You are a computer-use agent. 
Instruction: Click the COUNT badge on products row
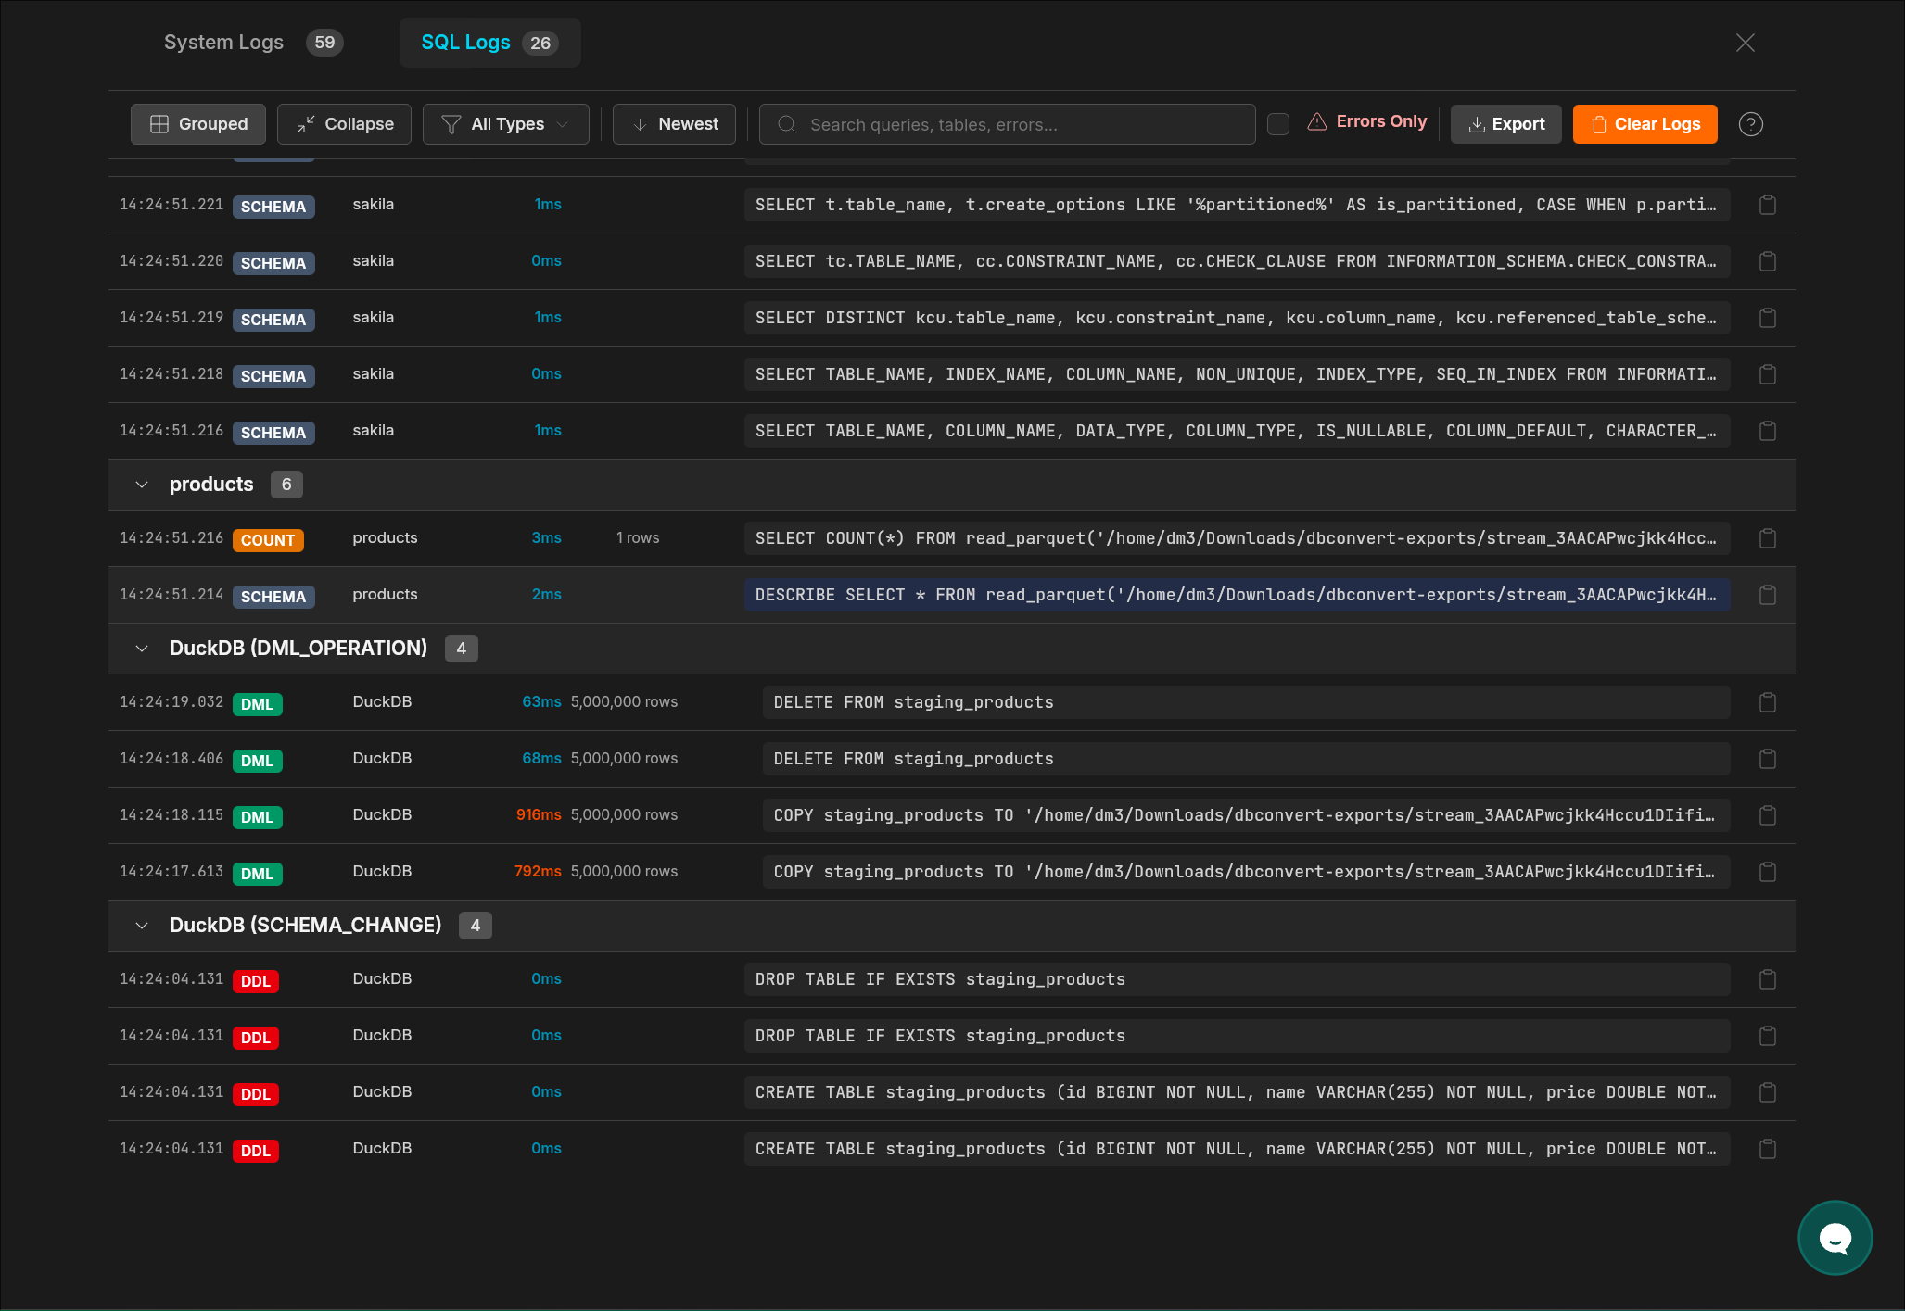point(268,540)
